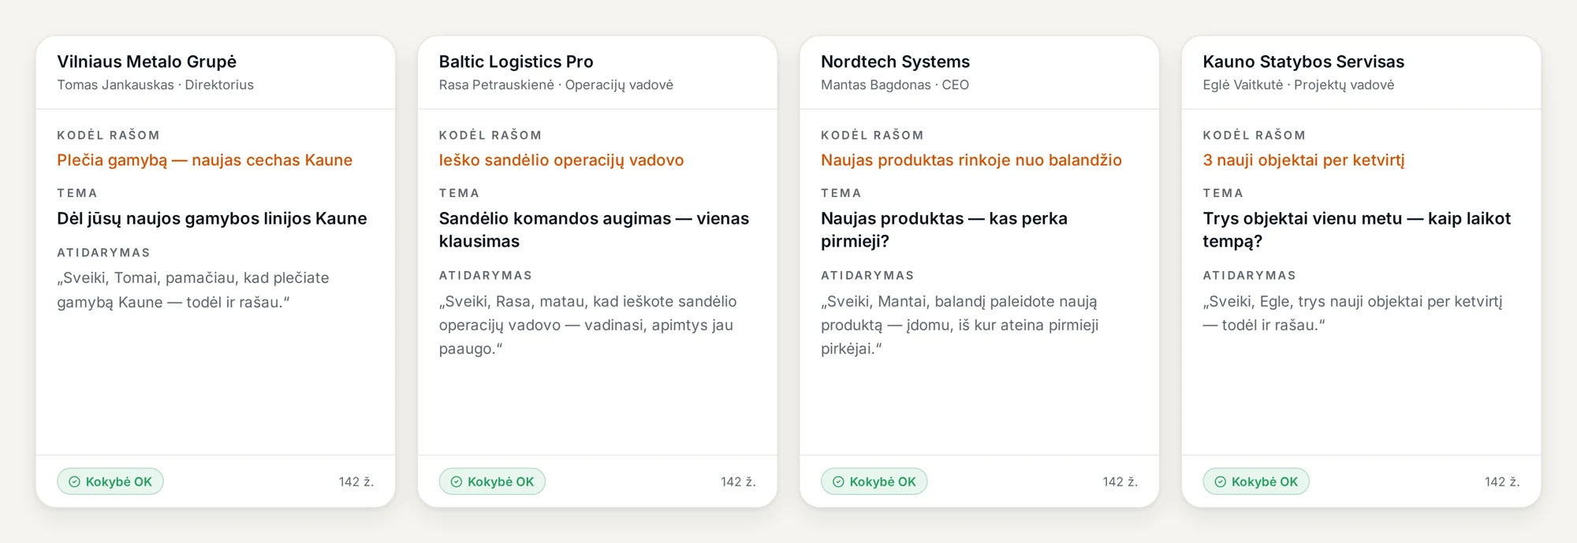This screenshot has height=543, width=1577.
Task: Click contact line Rasa Petrauskienė · Operacijų vadovė
Action: coord(556,85)
